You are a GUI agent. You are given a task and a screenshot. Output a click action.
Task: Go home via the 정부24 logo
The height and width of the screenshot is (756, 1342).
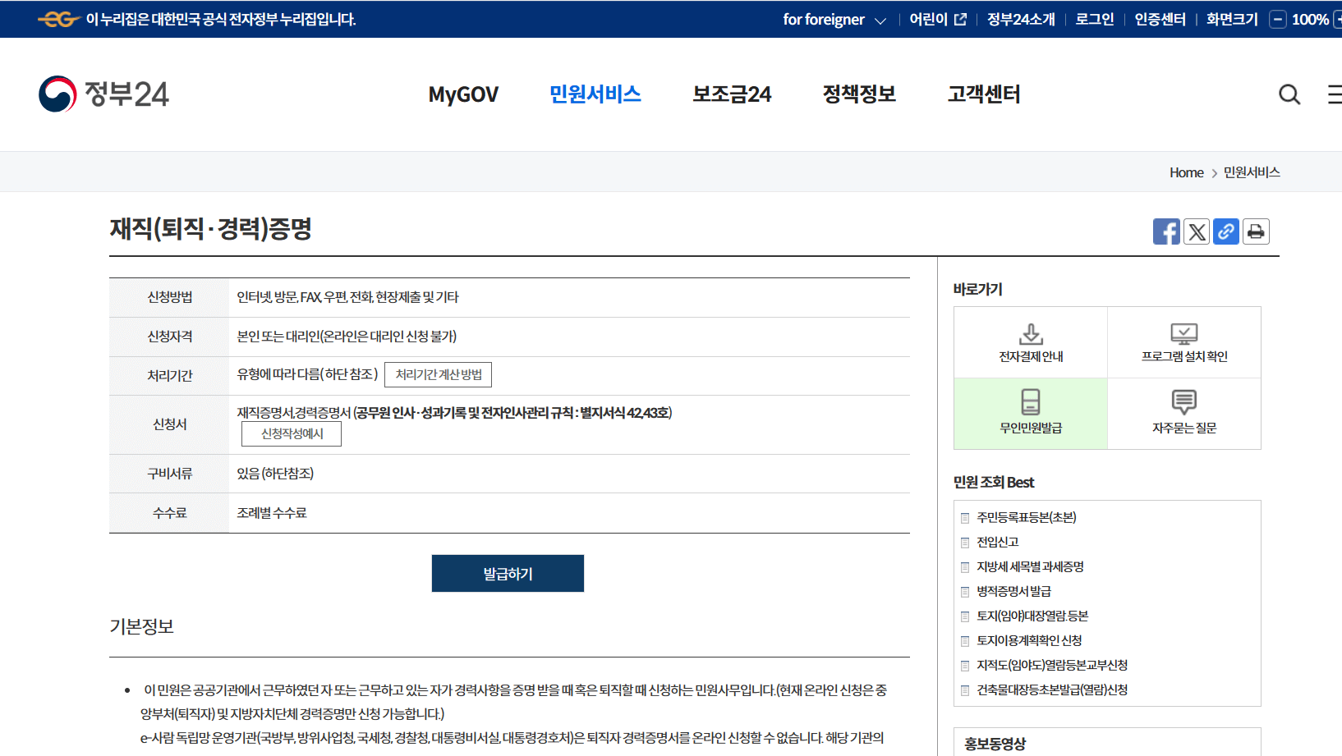pos(103,93)
